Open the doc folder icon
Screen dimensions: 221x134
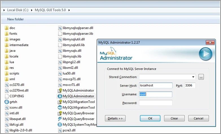click(x=6, y=28)
